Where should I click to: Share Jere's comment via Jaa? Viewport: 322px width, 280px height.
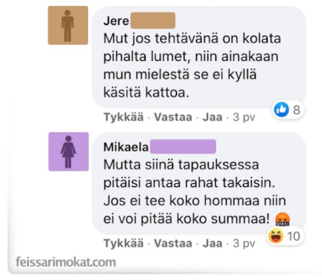click(x=212, y=117)
